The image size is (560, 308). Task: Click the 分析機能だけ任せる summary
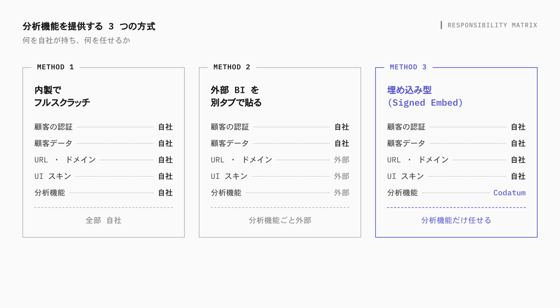tap(456, 220)
